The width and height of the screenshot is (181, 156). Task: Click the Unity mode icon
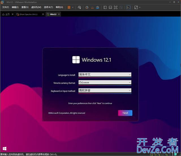tap(121, 7)
